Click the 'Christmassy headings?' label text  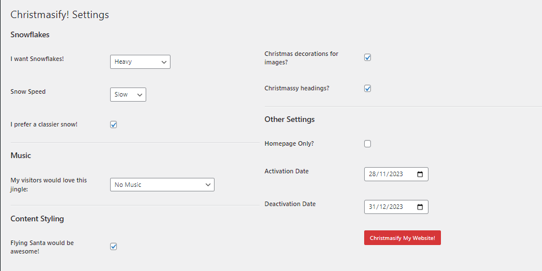click(297, 88)
